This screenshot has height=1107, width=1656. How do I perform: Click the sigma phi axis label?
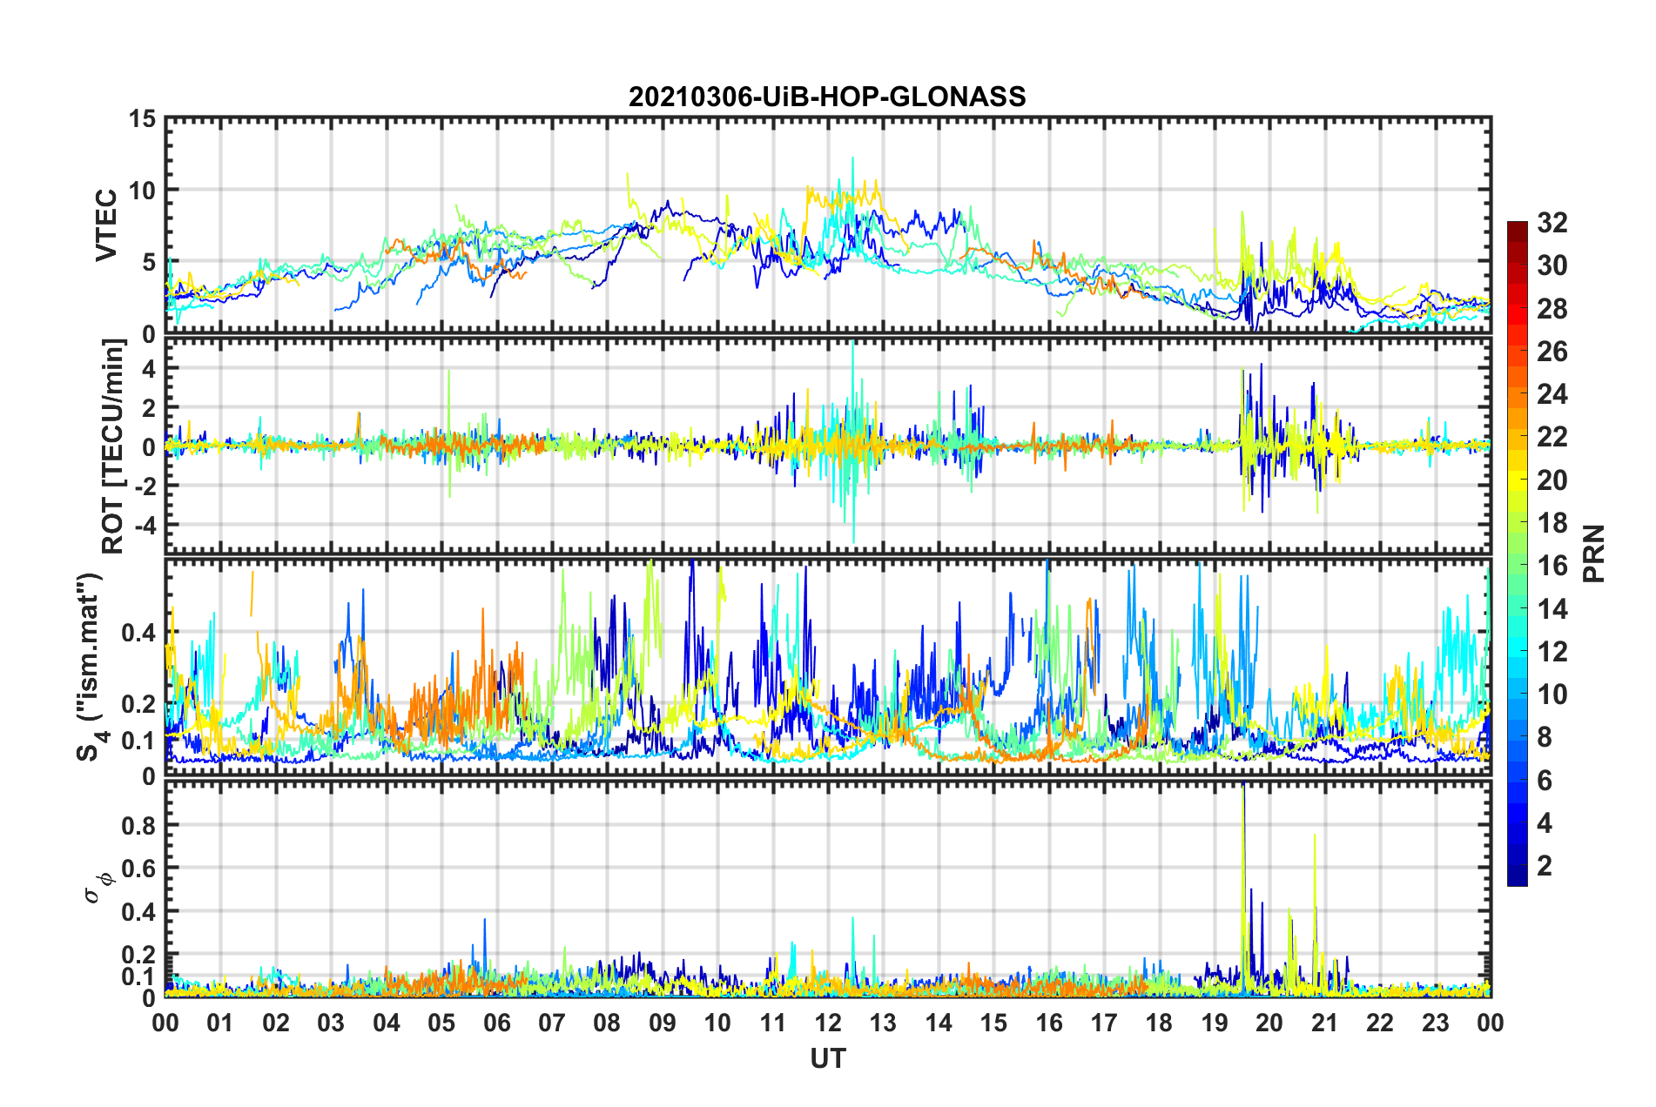(98, 888)
